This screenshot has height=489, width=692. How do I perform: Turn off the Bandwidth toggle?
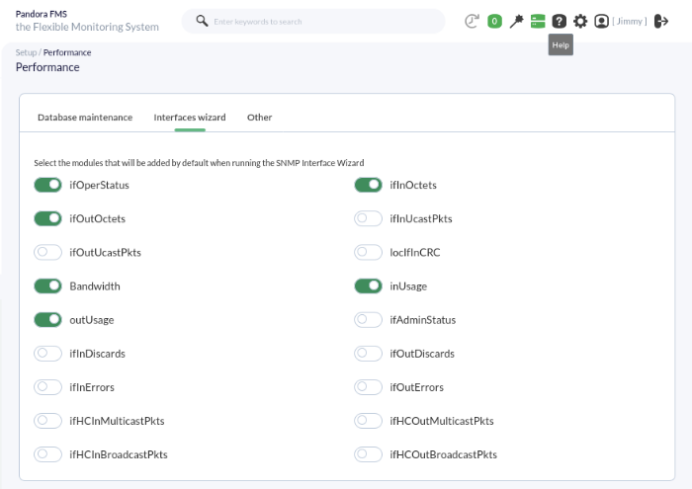pos(47,285)
